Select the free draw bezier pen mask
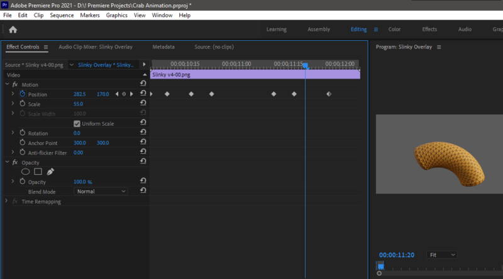 tap(50, 172)
